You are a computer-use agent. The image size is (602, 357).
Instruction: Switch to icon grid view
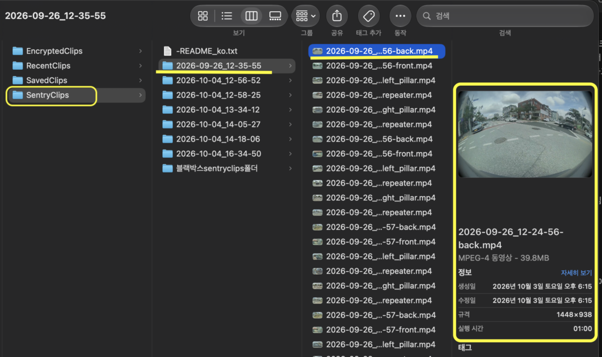point(203,16)
